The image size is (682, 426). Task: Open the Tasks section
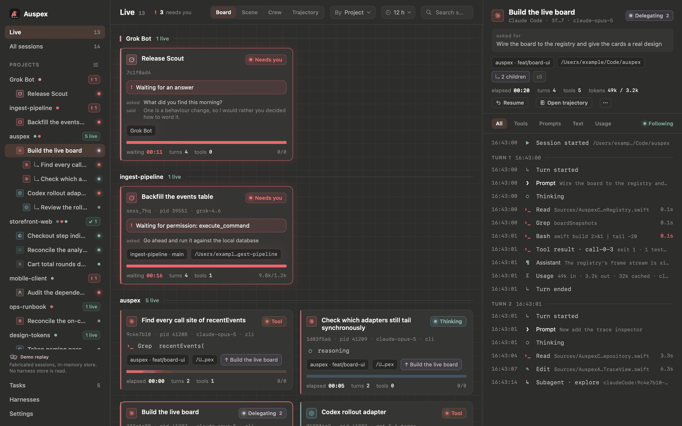click(55, 385)
